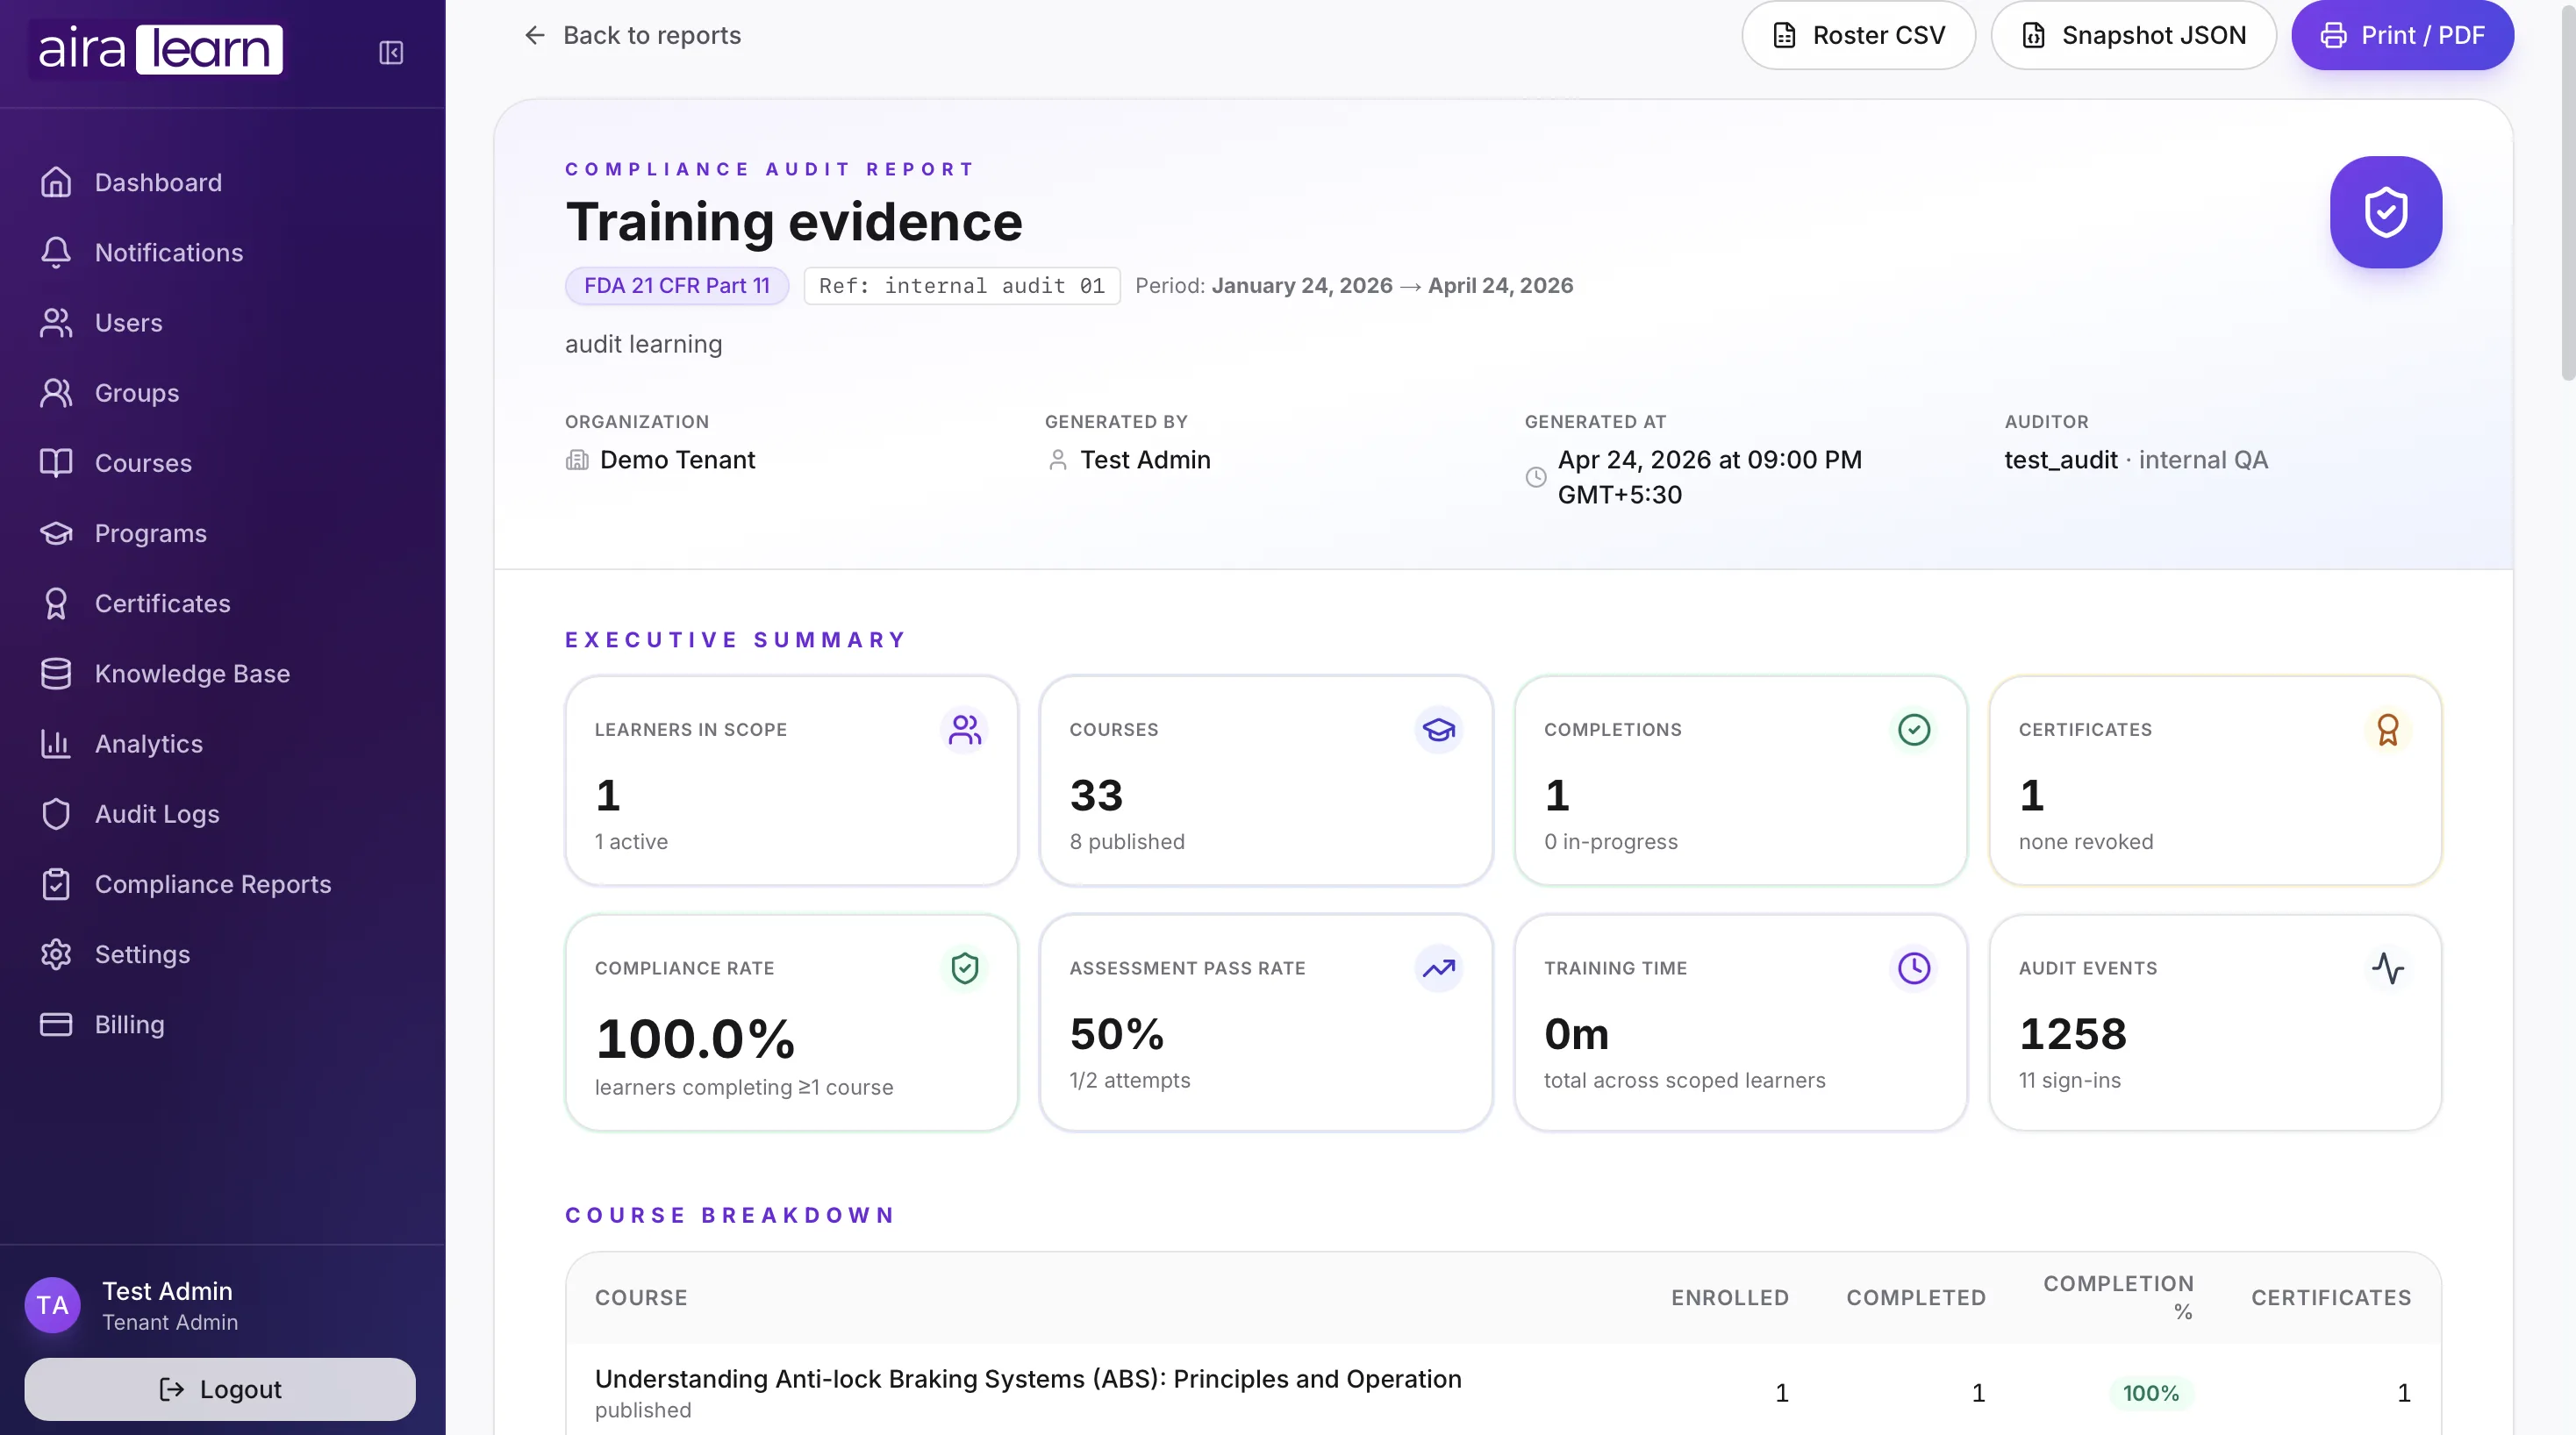Click the Certificates ribbon icon in sidebar

click(56, 603)
